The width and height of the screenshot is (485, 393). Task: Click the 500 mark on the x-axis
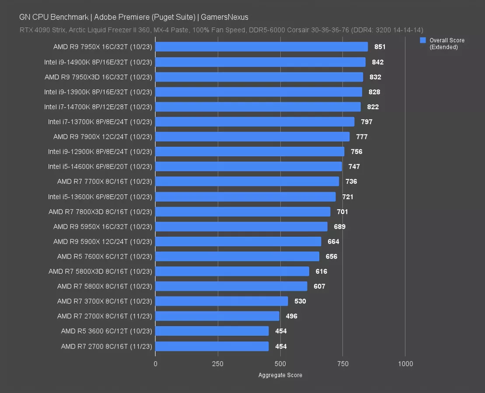tap(280, 364)
